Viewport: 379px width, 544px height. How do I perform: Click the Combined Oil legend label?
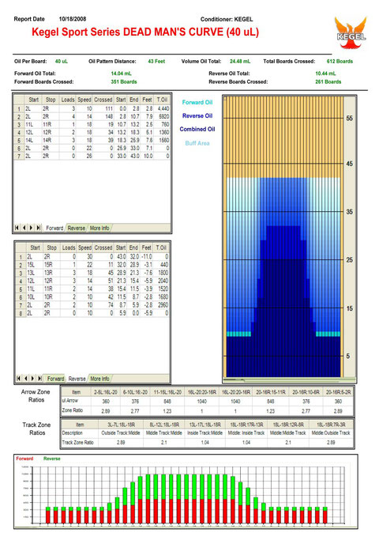click(x=197, y=129)
